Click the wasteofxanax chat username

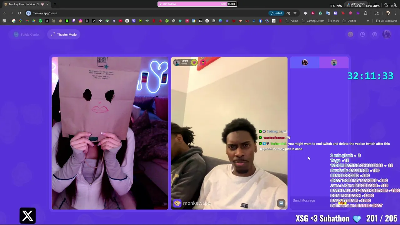click(x=274, y=138)
